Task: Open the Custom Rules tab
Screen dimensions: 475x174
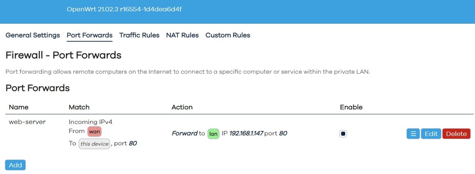Action: click(x=228, y=35)
